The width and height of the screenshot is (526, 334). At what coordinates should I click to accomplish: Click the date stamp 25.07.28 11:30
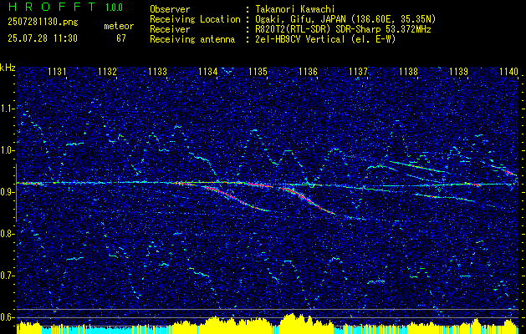(43, 38)
